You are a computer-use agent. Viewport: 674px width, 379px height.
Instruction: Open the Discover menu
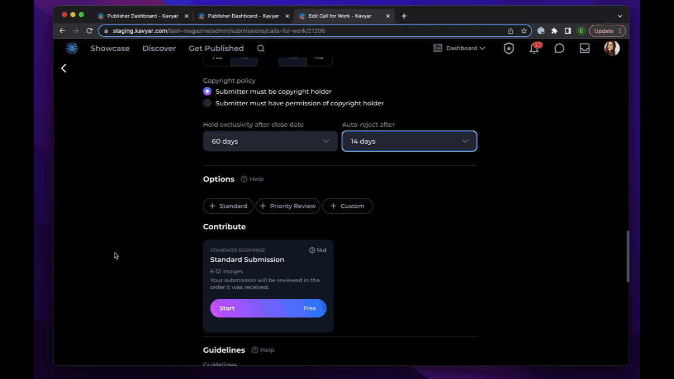159,48
